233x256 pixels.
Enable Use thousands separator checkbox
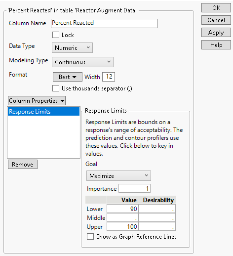click(56, 88)
